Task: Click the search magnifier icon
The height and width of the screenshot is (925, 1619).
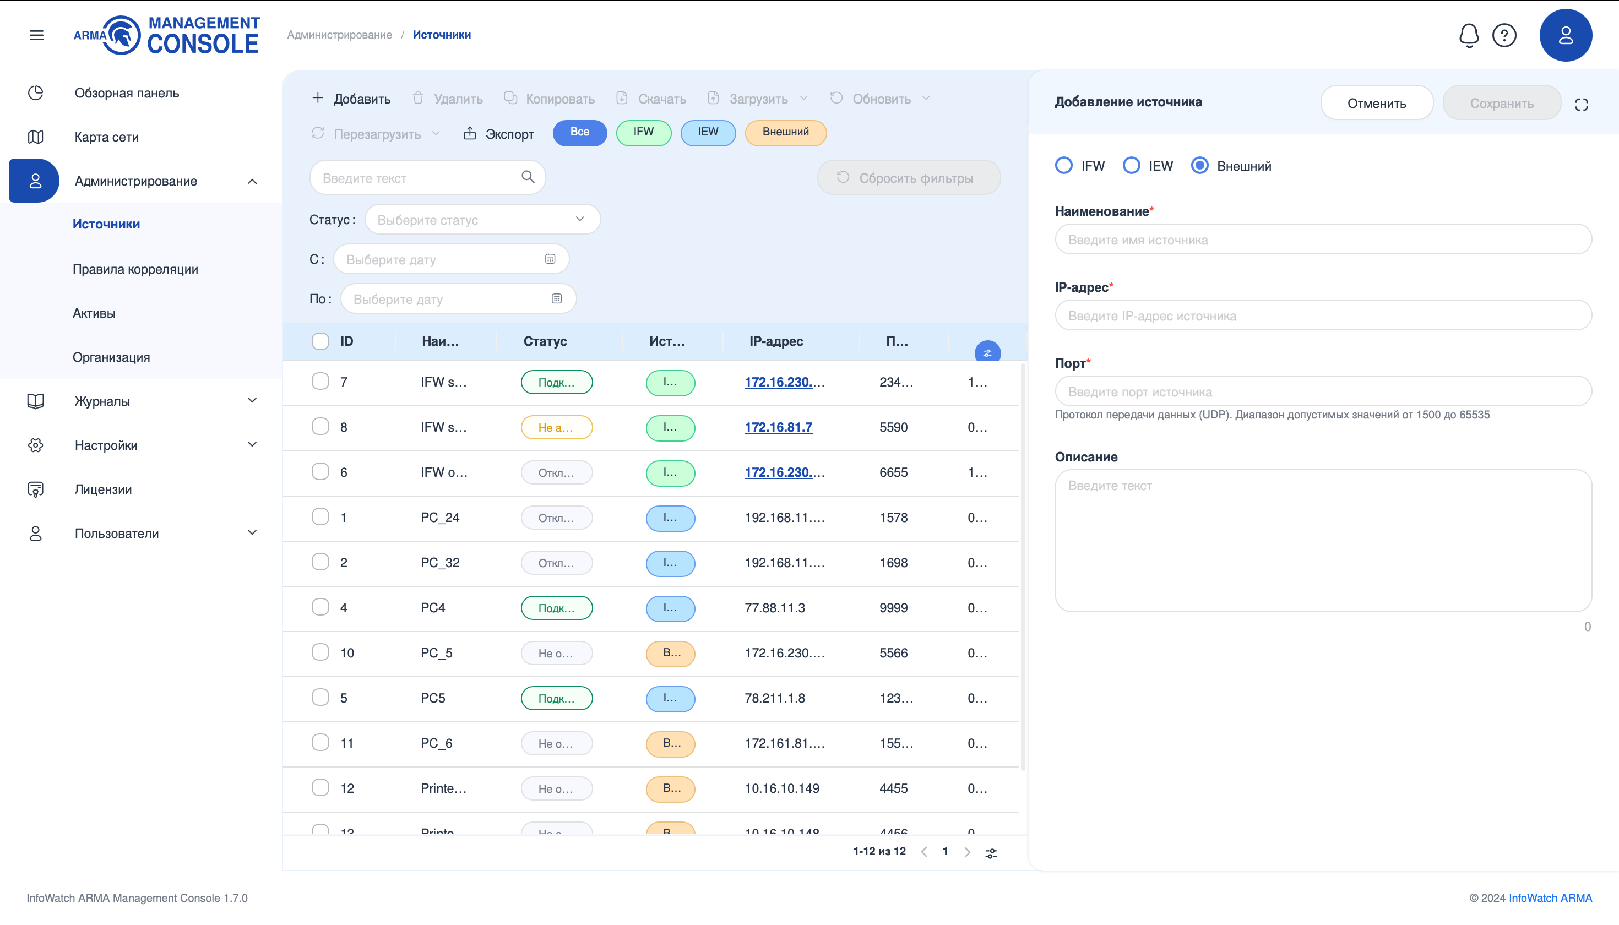Action: coord(528,177)
